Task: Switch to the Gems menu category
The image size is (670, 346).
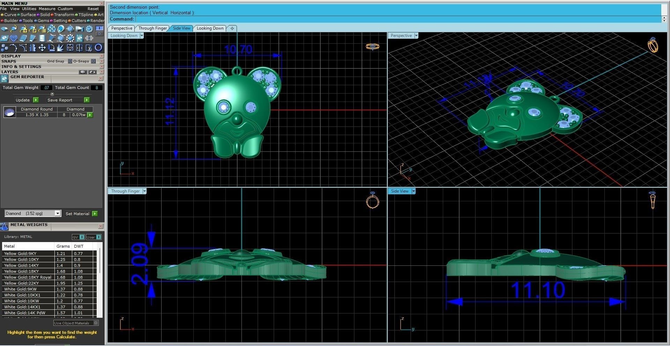Action: pos(42,21)
